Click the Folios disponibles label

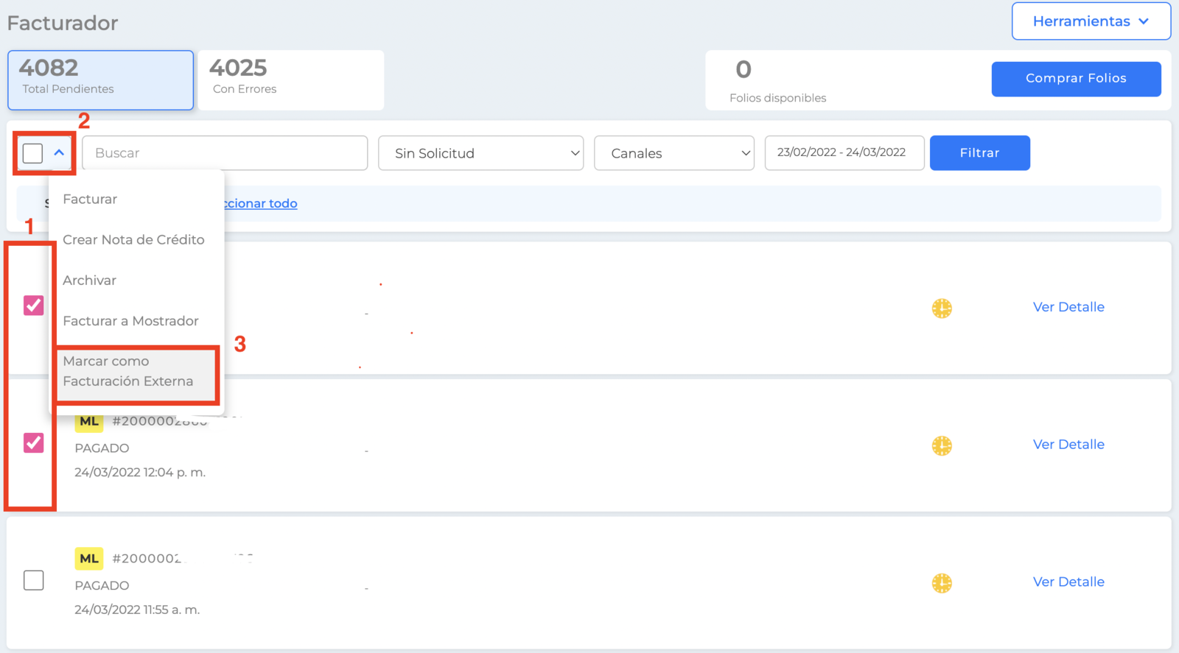click(778, 98)
